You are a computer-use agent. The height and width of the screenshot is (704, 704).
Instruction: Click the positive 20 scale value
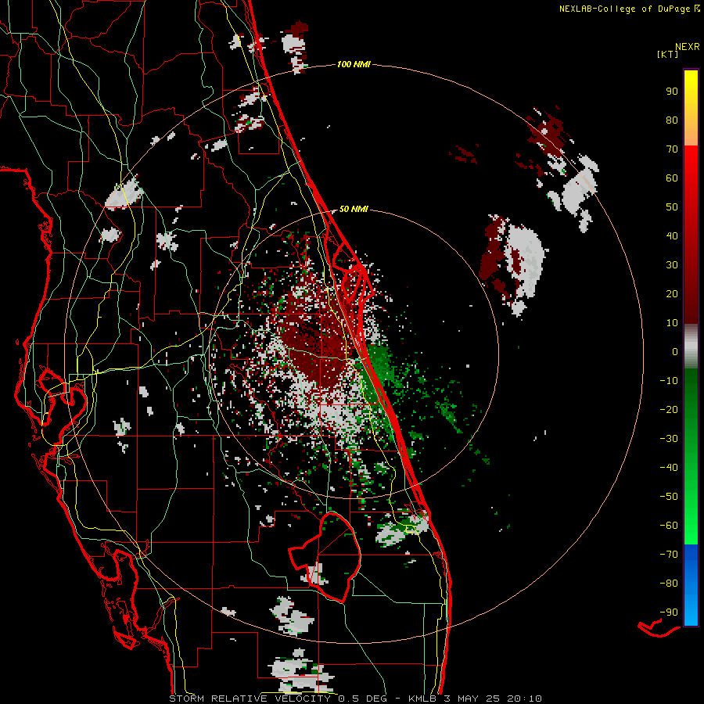[672, 293]
